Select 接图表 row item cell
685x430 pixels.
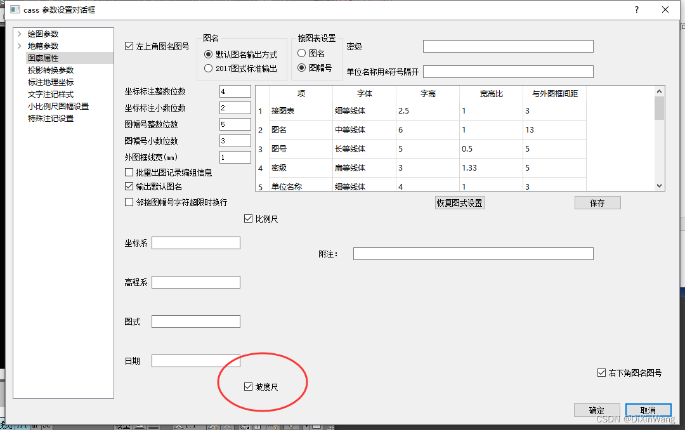click(x=301, y=111)
